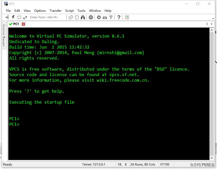Open the Window menu
217x169 pixels.
point(95,11)
